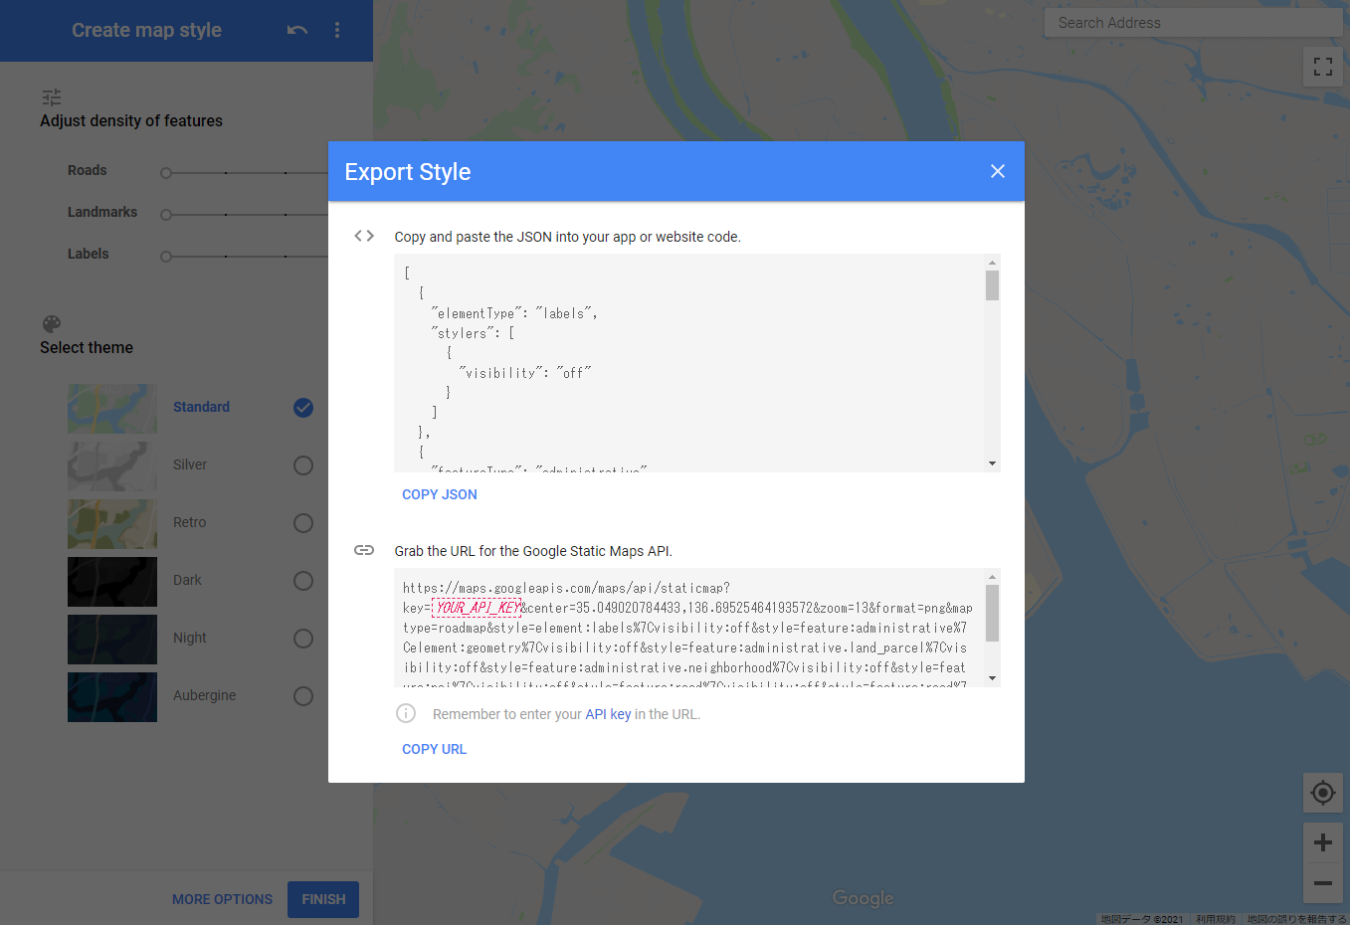Open MORE OPTIONS at the bottom
This screenshot has height=925, width=1350.
click(x=222, y=899)
